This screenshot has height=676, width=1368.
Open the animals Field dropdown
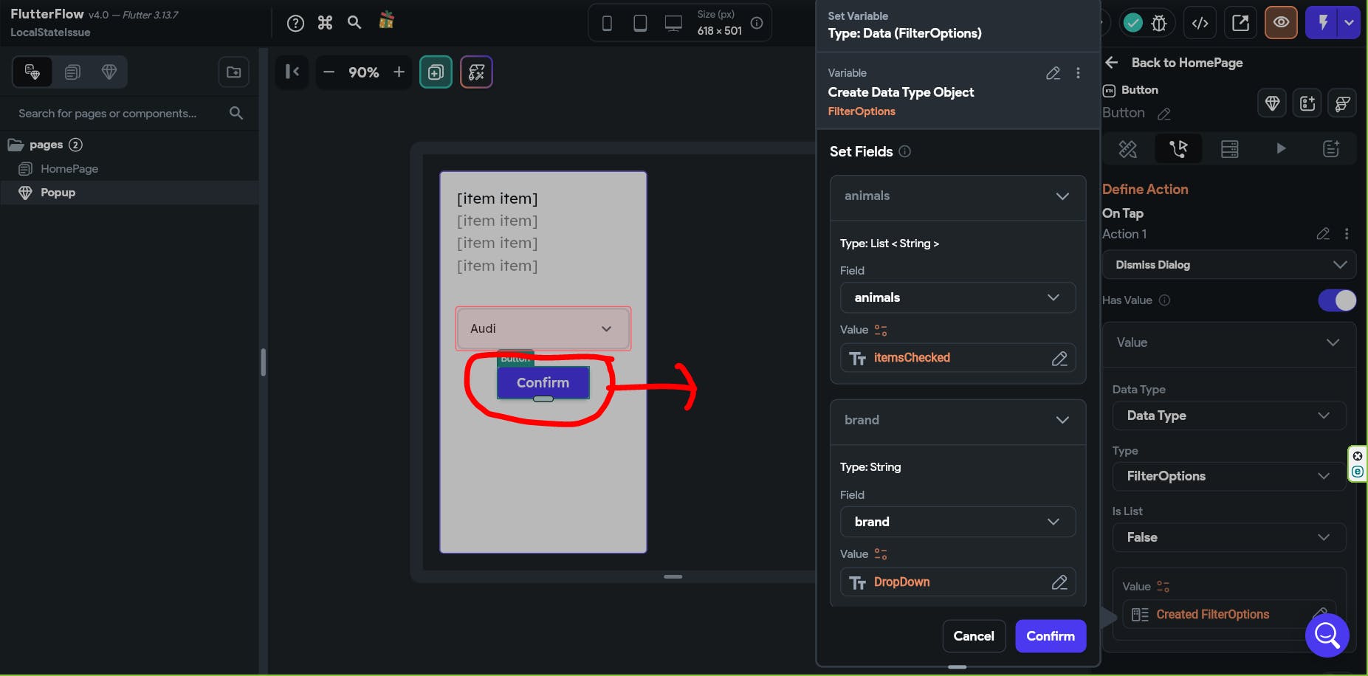point(958,298)
